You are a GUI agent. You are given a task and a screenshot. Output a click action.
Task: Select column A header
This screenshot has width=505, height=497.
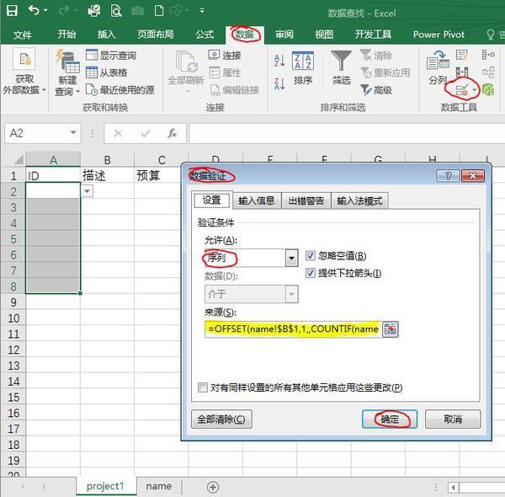(x=53, y=159)
